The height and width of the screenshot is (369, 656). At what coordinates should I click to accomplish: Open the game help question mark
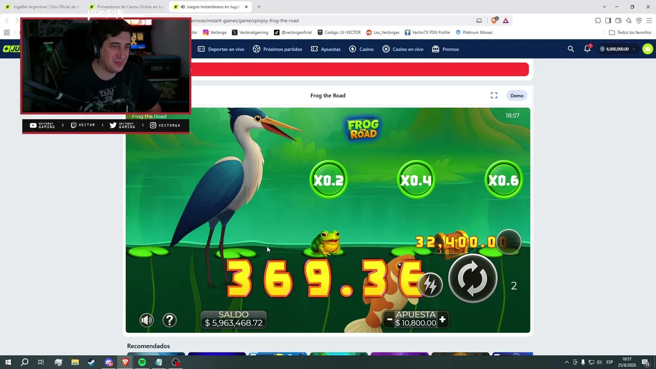coord(170,320)
